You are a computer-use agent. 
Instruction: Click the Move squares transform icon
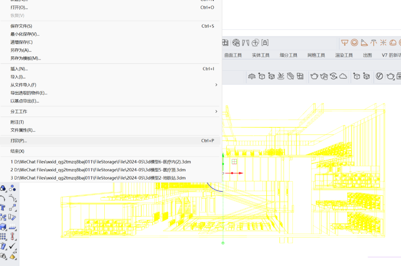coord(13,207)
